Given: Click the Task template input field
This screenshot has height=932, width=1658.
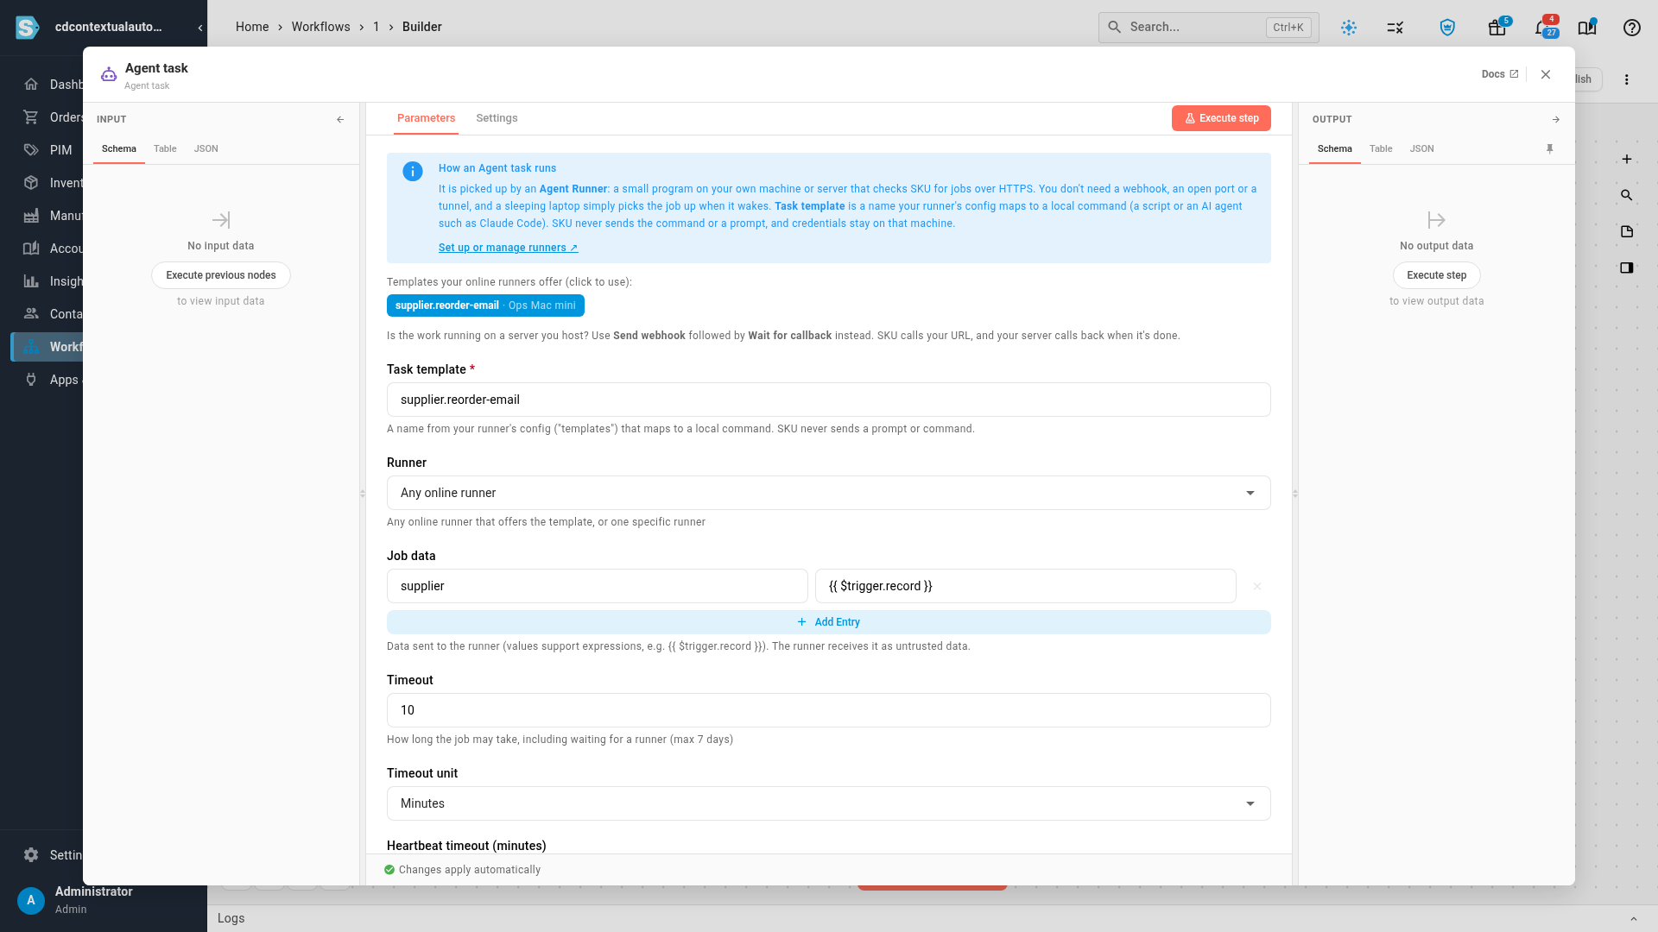Looking at the screenshot, I should coord(829,400).
